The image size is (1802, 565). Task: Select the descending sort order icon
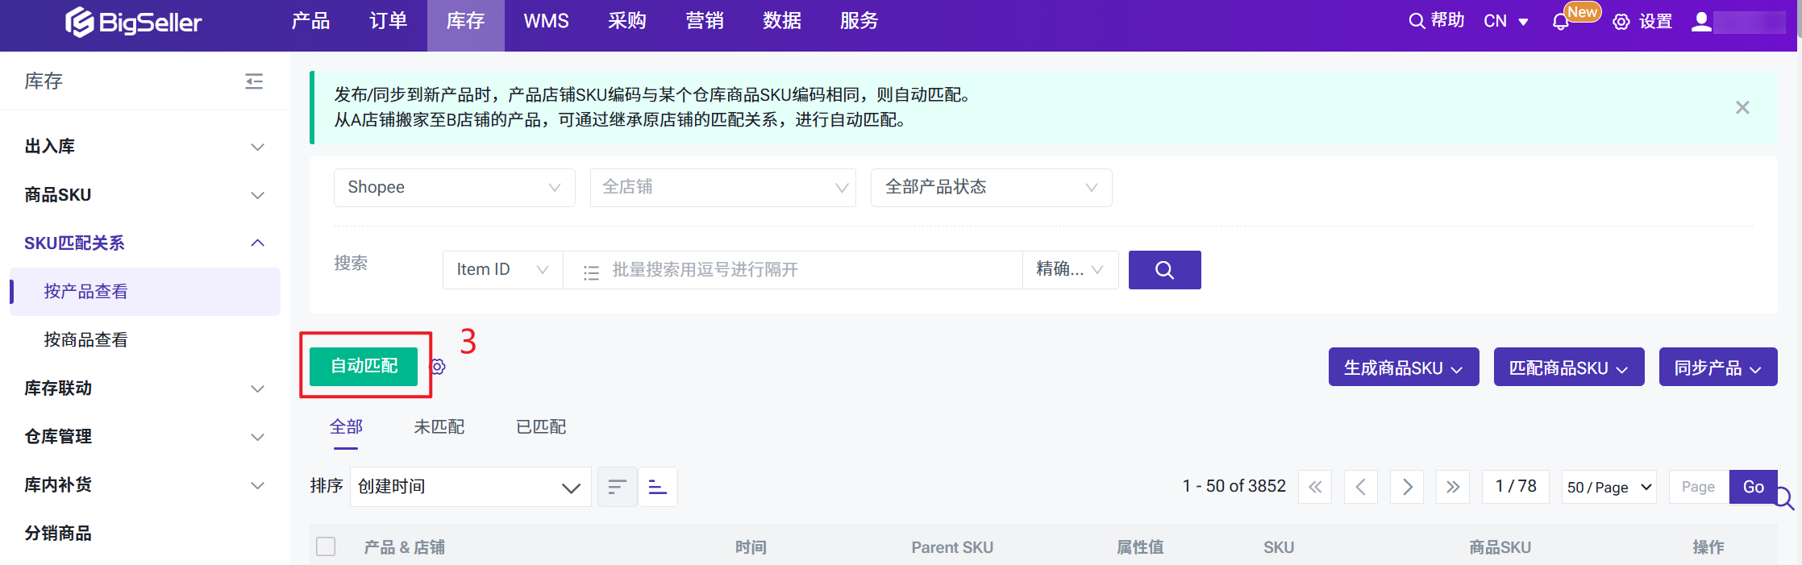(617, 487)
